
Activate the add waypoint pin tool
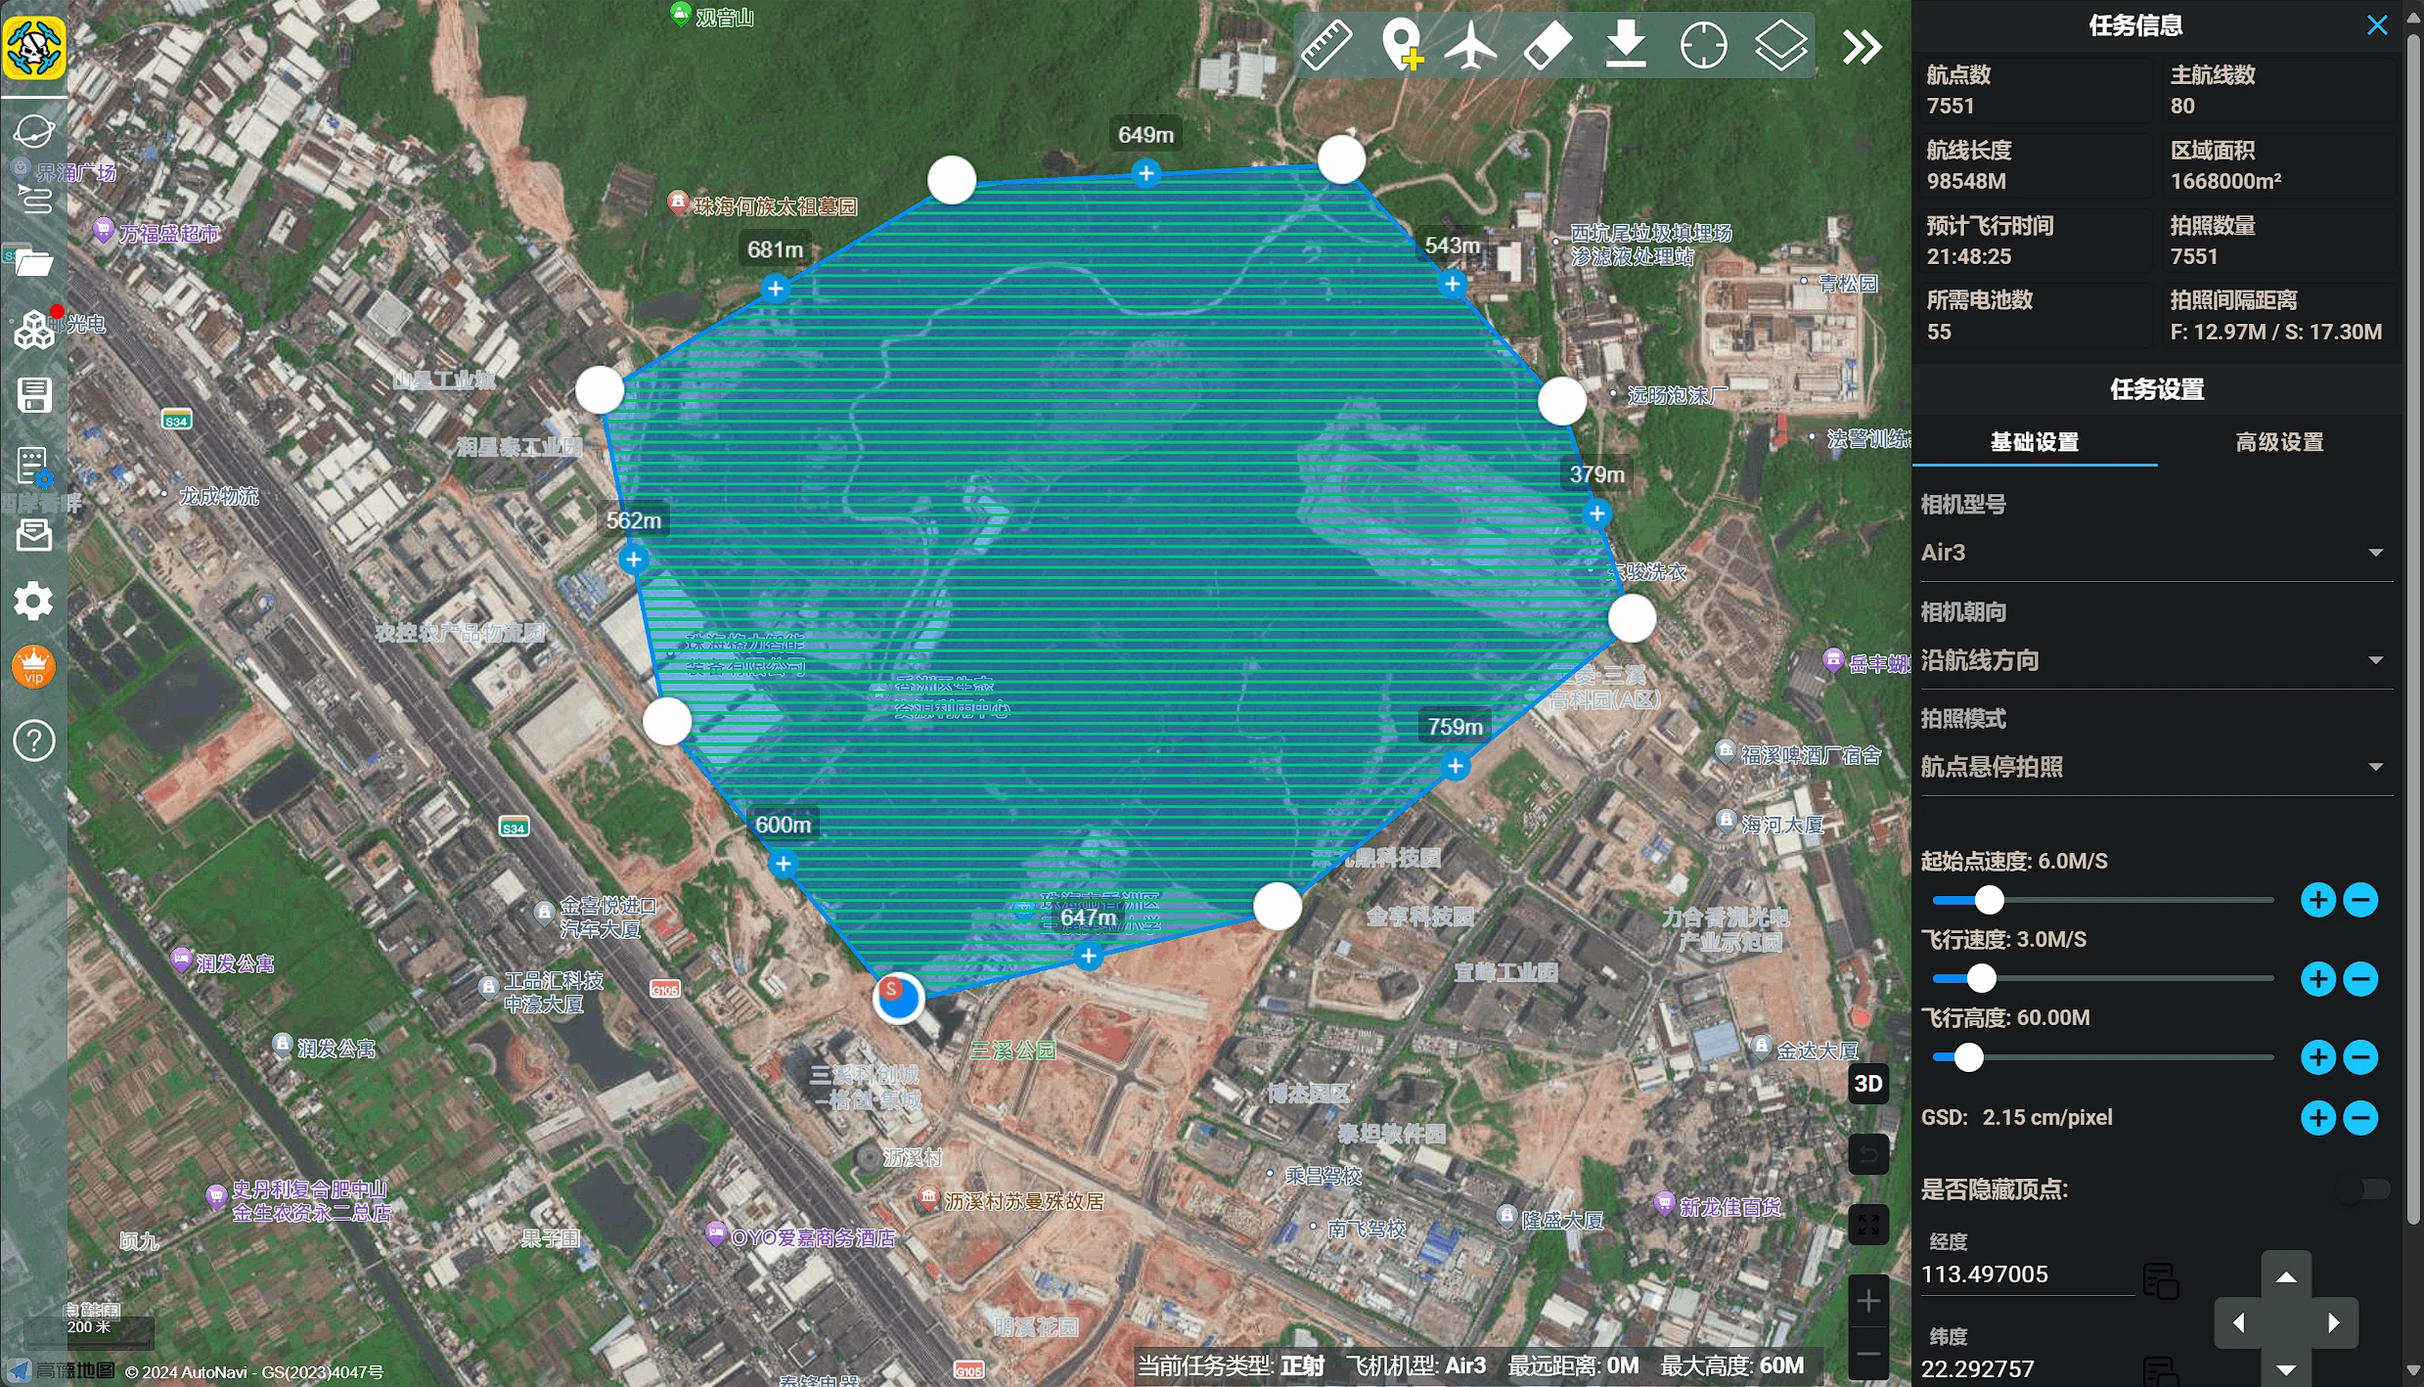tap(1402, 45)
